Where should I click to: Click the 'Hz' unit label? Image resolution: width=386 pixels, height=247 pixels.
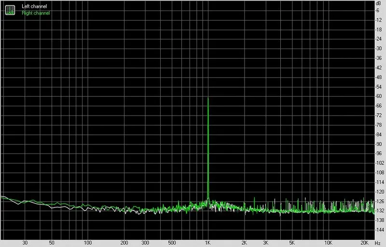(x=378, y=243)
